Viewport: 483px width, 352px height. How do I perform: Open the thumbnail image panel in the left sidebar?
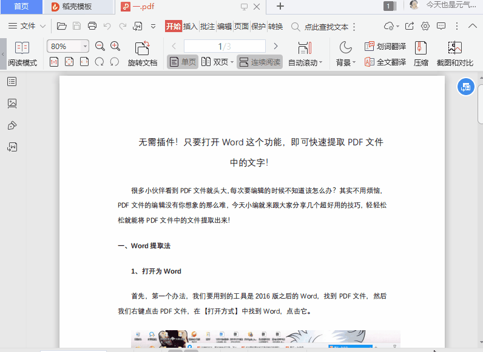(12, 104)
